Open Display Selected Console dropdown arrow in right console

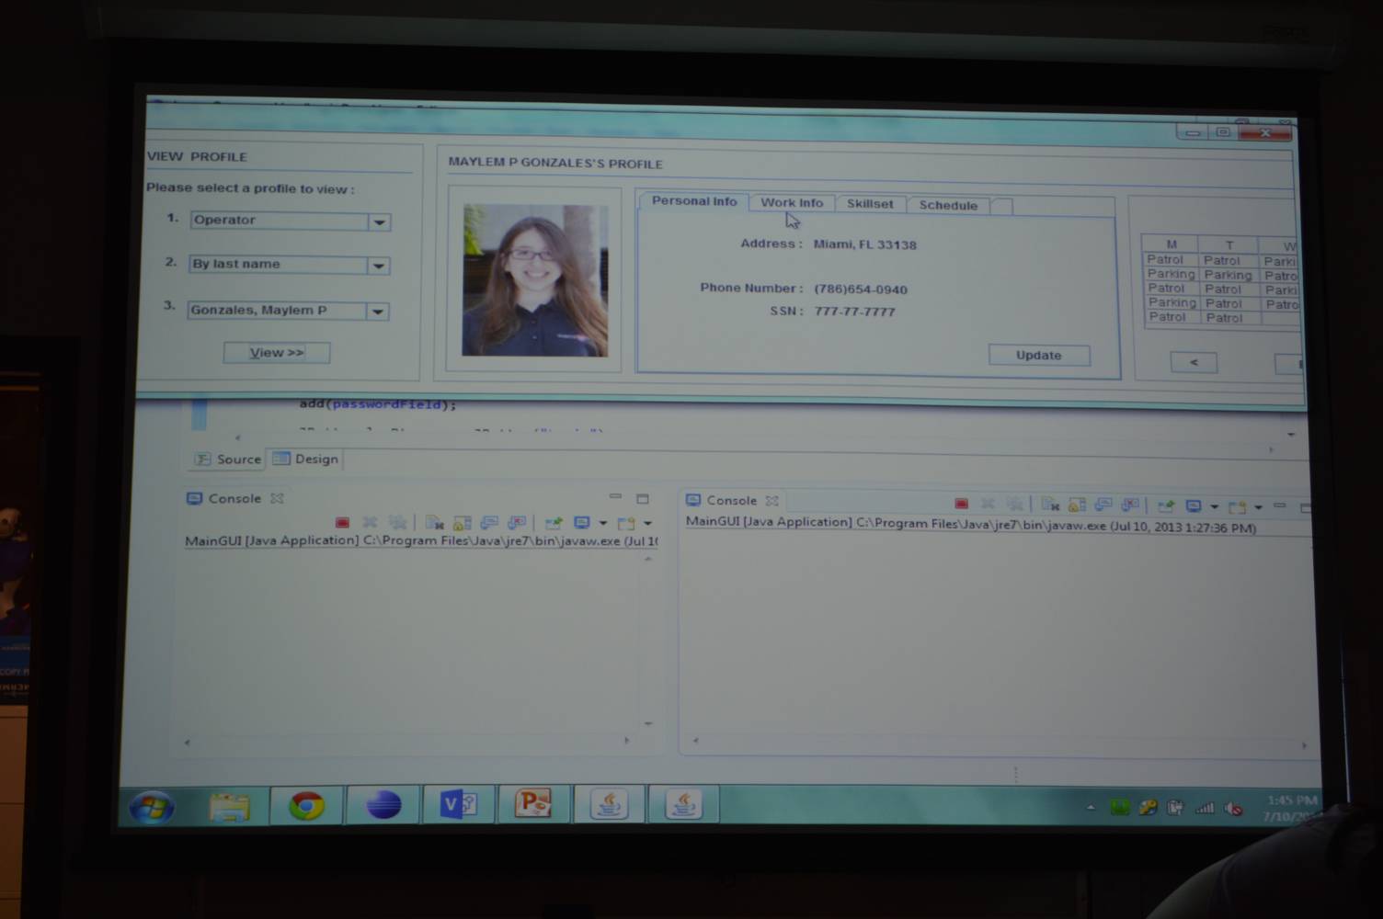click(1214, 506)
